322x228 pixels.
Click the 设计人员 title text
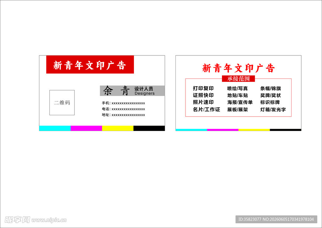pyautogui.click(x=144, y=88)
